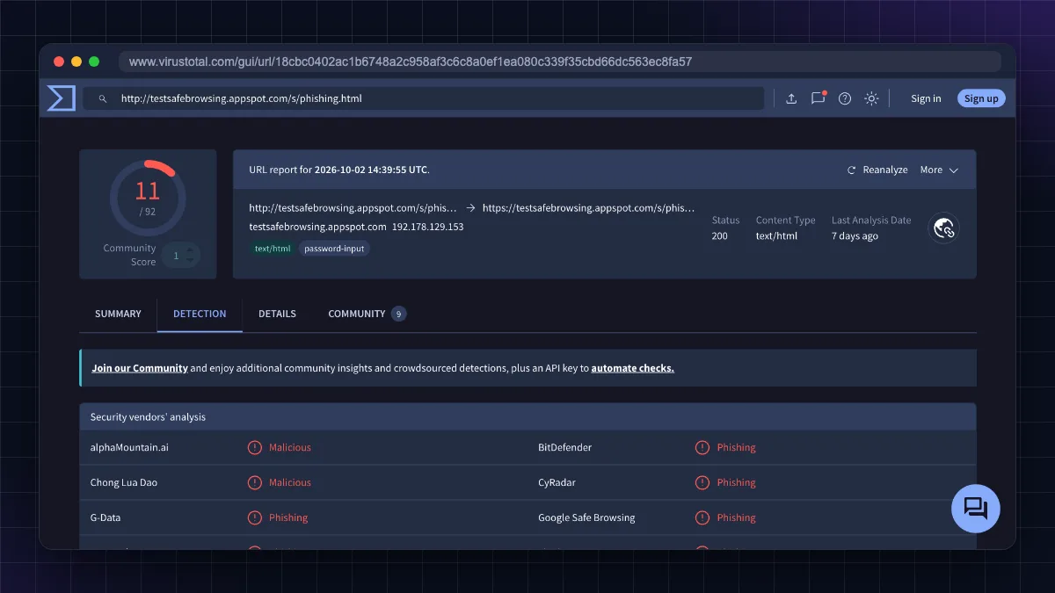Click the 11 / 92 detection score gauge
The width and height of the screenshot is (1055, 593).
148,198
